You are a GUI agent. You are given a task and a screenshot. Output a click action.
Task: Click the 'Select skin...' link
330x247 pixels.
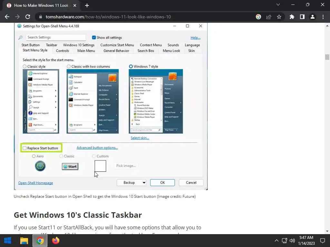140,138
